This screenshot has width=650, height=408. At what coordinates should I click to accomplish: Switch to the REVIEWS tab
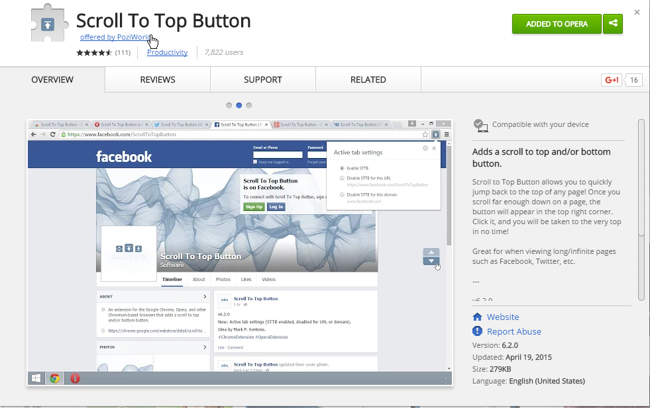158,79
